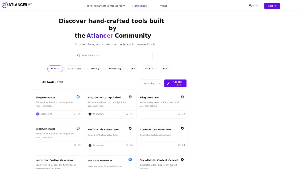Click the blue icon on Use Case Identifier card
Image resolution: width=302 pixels, height=169 pixels.
coord(130,159)
